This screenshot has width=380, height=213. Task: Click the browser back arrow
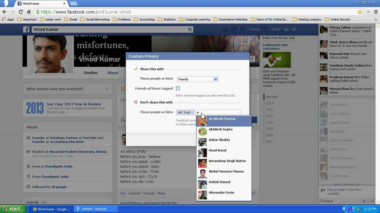(4, 12)
